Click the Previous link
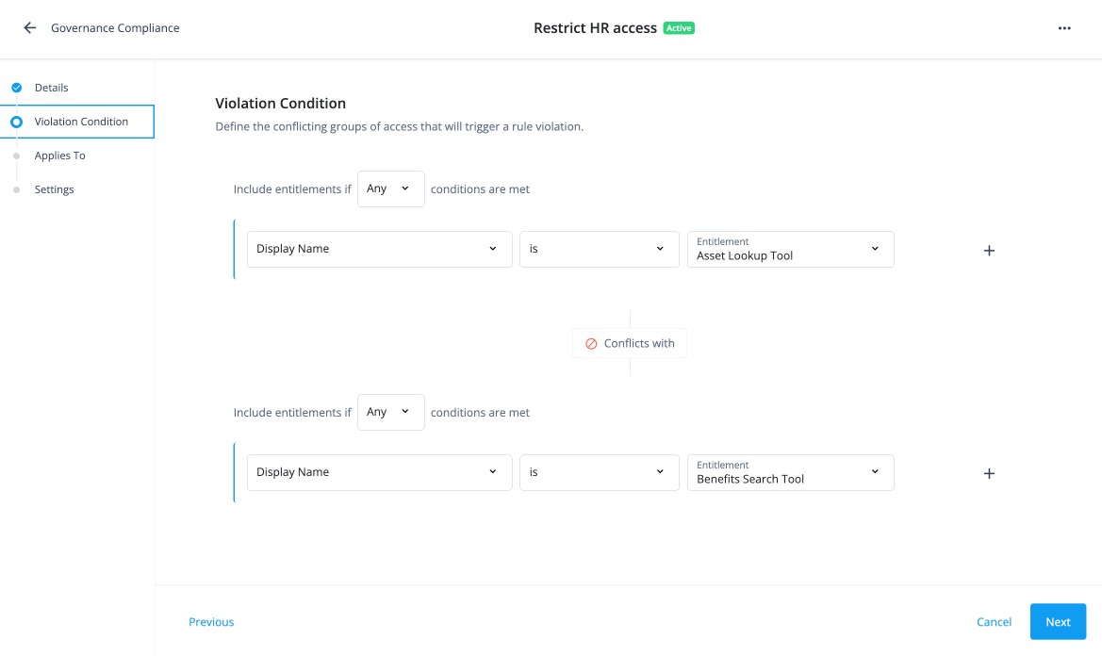 pos(211,622)
